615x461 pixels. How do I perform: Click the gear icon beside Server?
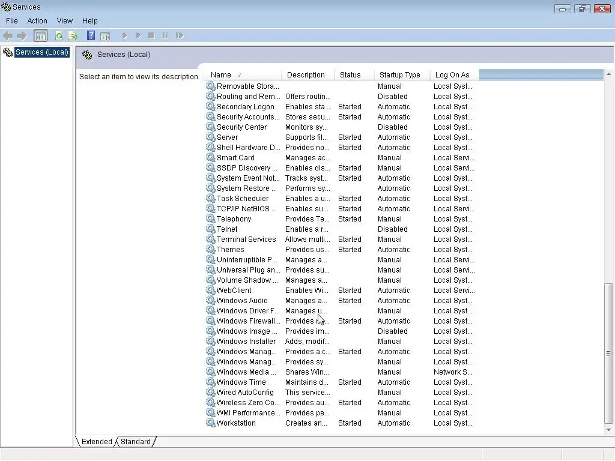tap(211, 137)
